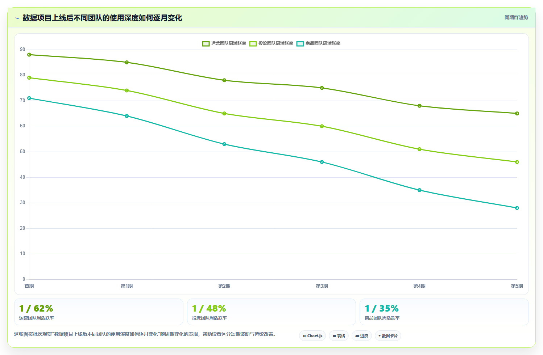
Task: Select the 投流团队 data point at 第5期
Action: click(x=517, y=162)
